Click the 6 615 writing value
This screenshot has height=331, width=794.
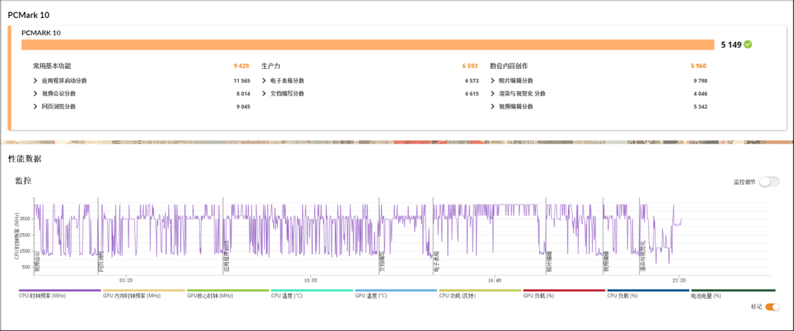(471, 94)
